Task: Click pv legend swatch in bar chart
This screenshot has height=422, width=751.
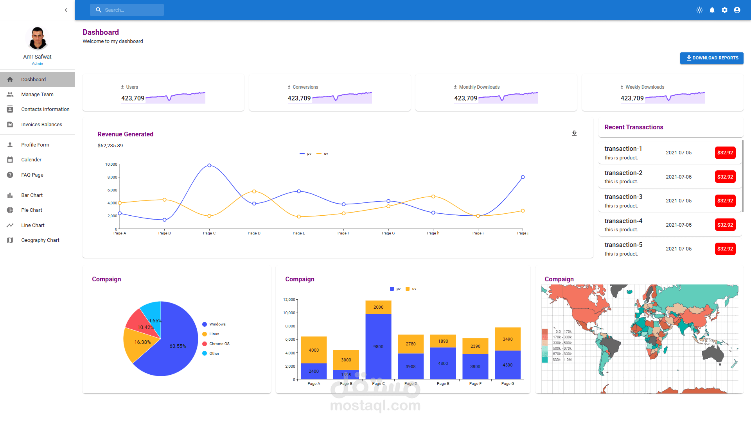Action: [x=392, y=289]
